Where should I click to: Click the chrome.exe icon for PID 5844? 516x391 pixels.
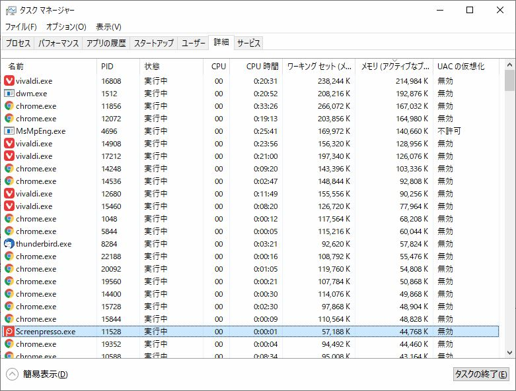pyautogui.click(x=9, y=231)
